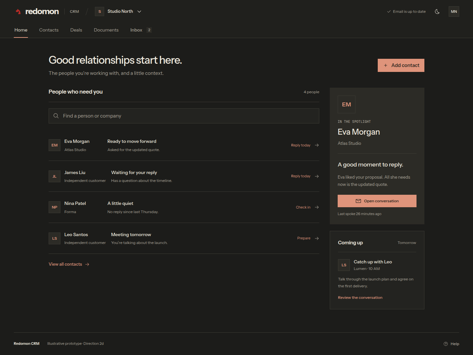Click the Help question mark icon
Screen dimensions: 473x355
pos(446,344)
